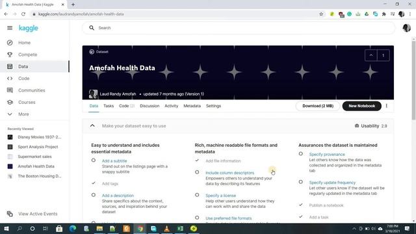Open Excel from the taskbar
The image size is (416, 234).
point(181,228)
